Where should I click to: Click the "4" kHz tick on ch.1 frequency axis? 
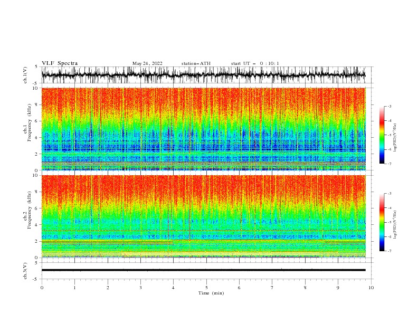tap(37, 138)
